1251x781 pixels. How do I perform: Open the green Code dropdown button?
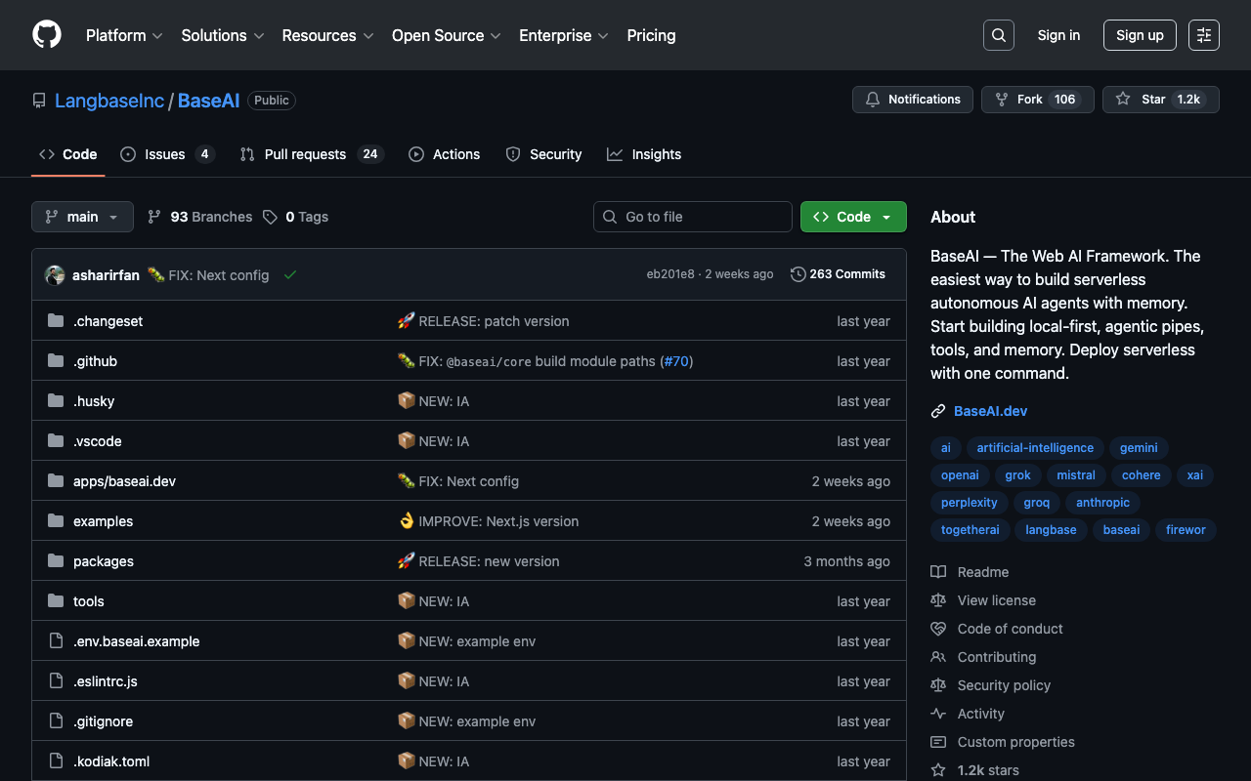(852, 217)
